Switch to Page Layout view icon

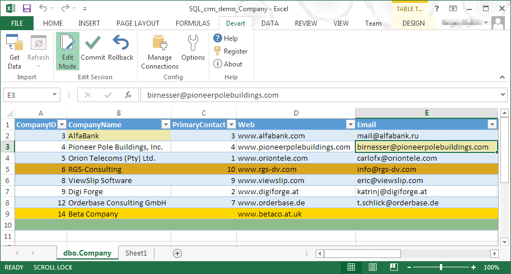tap(373, 267)
